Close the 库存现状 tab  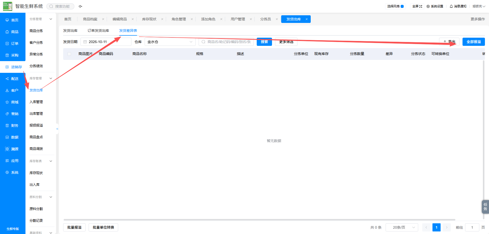[162, 19]
